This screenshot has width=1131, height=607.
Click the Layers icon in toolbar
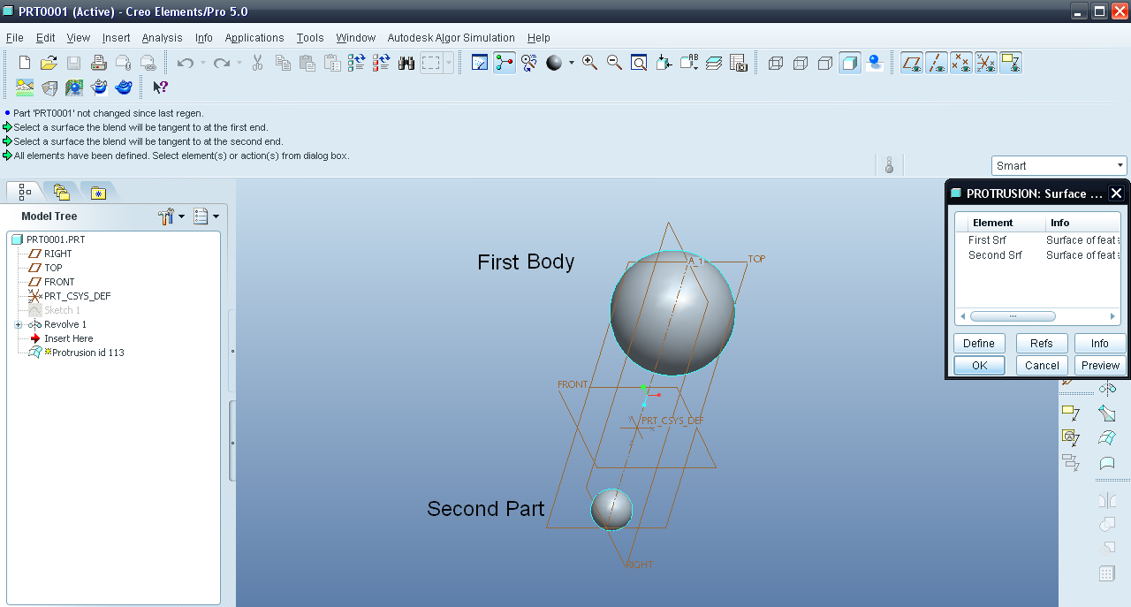pos(714,63)
